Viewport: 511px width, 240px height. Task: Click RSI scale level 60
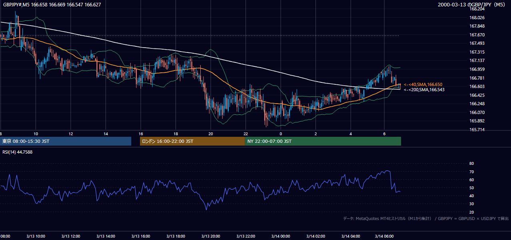(471, 180)
